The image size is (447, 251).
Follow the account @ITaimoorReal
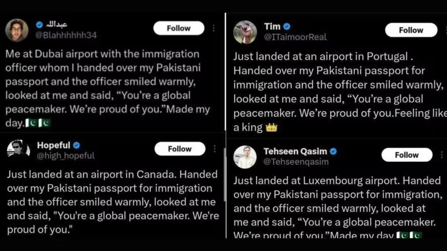click(411, 30)
